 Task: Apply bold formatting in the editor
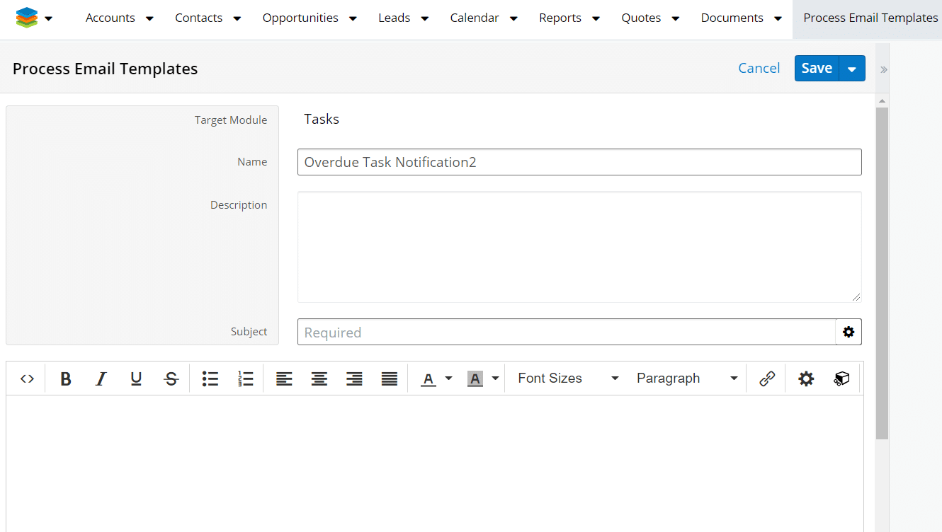65,378
